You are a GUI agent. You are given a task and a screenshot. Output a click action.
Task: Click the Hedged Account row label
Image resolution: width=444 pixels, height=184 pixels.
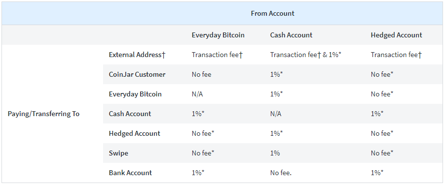135,133
